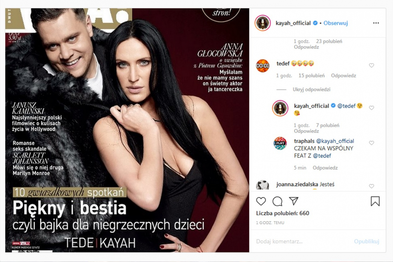Open tedef's profile avatar
The height and width of the screenshot is (262, 393).
(x=263, y=65)
